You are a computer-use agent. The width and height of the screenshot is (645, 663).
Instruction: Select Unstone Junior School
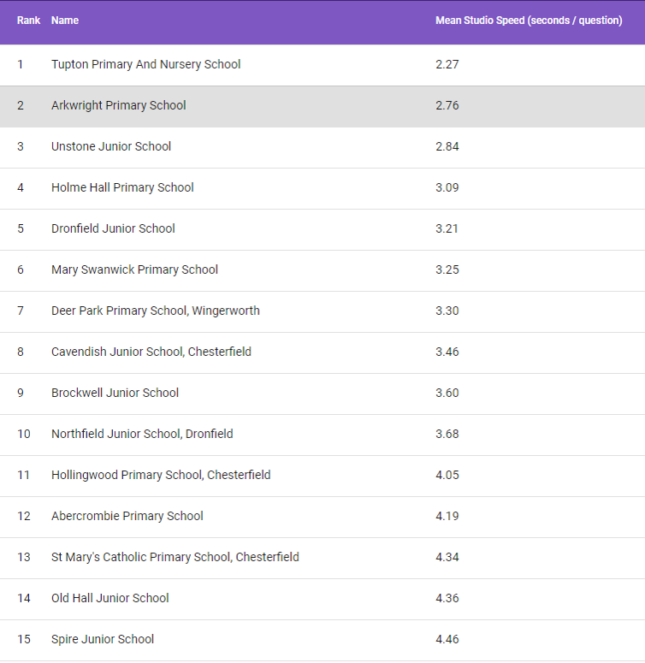[110, 146]
